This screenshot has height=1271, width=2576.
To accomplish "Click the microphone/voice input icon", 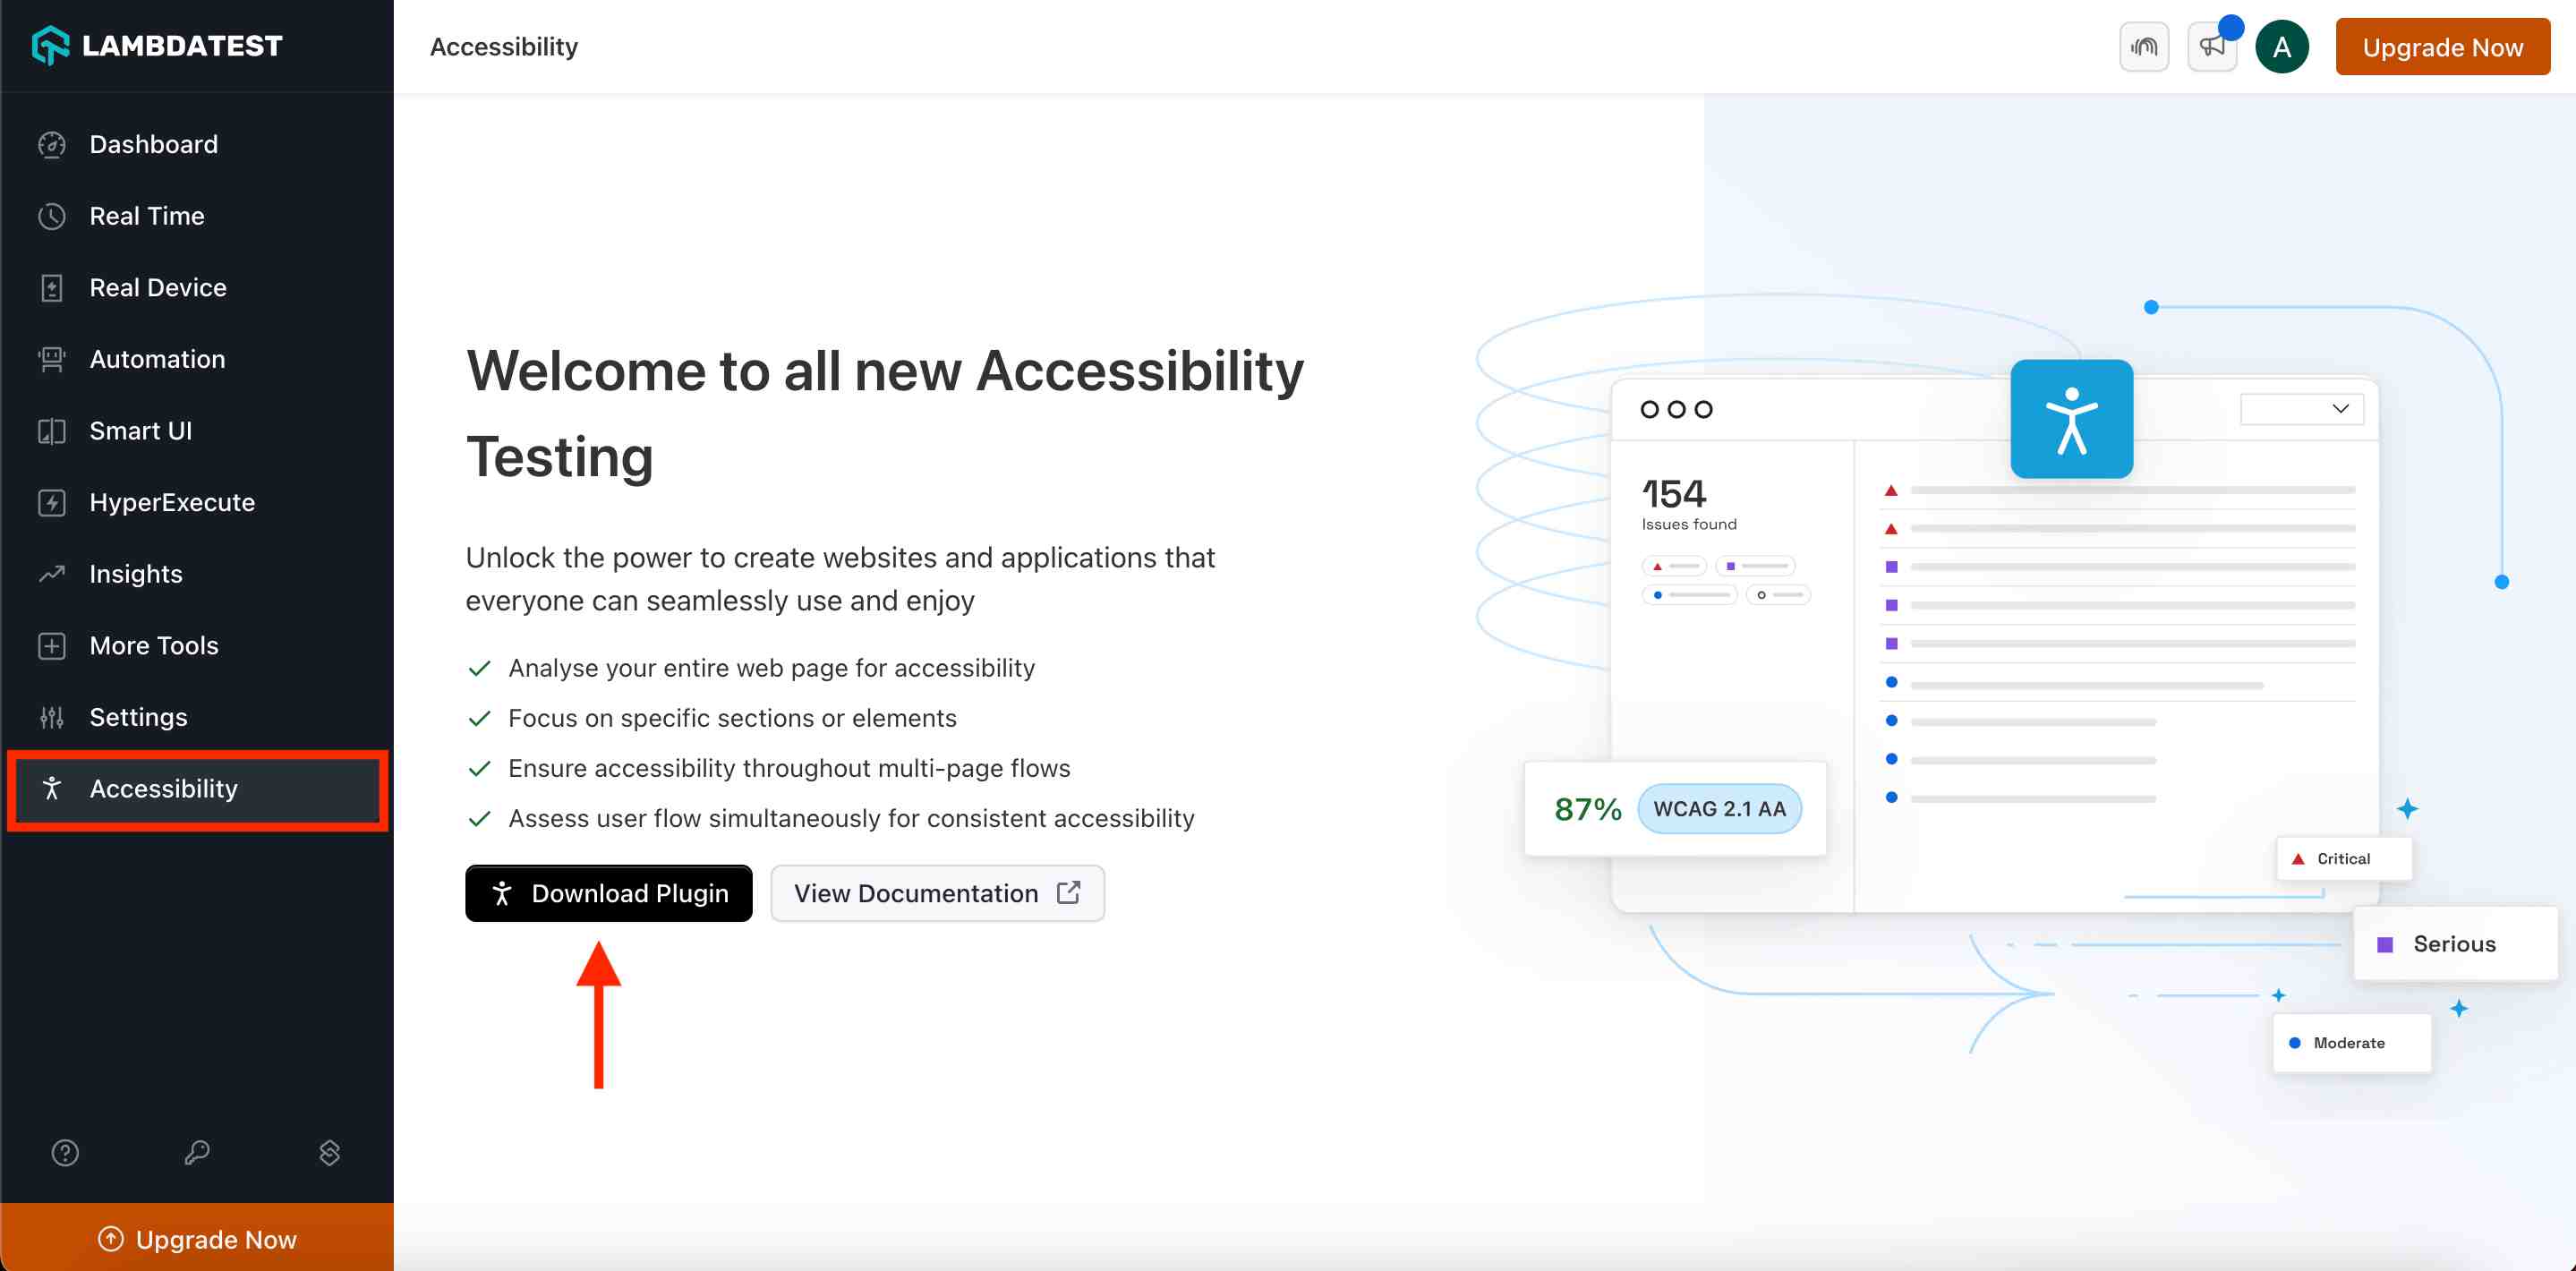I will click(2144, 47).
